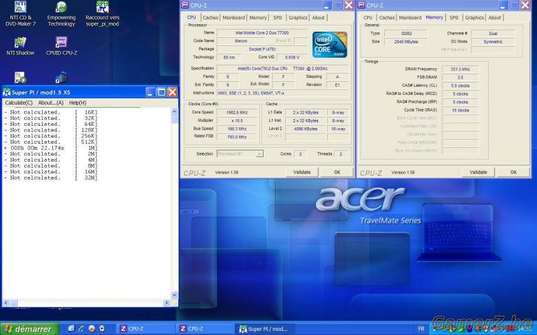Open About tab in CPU-Z memory window

point(494,17)
